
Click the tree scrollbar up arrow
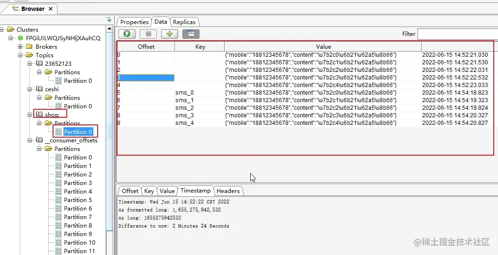point(109,28)
